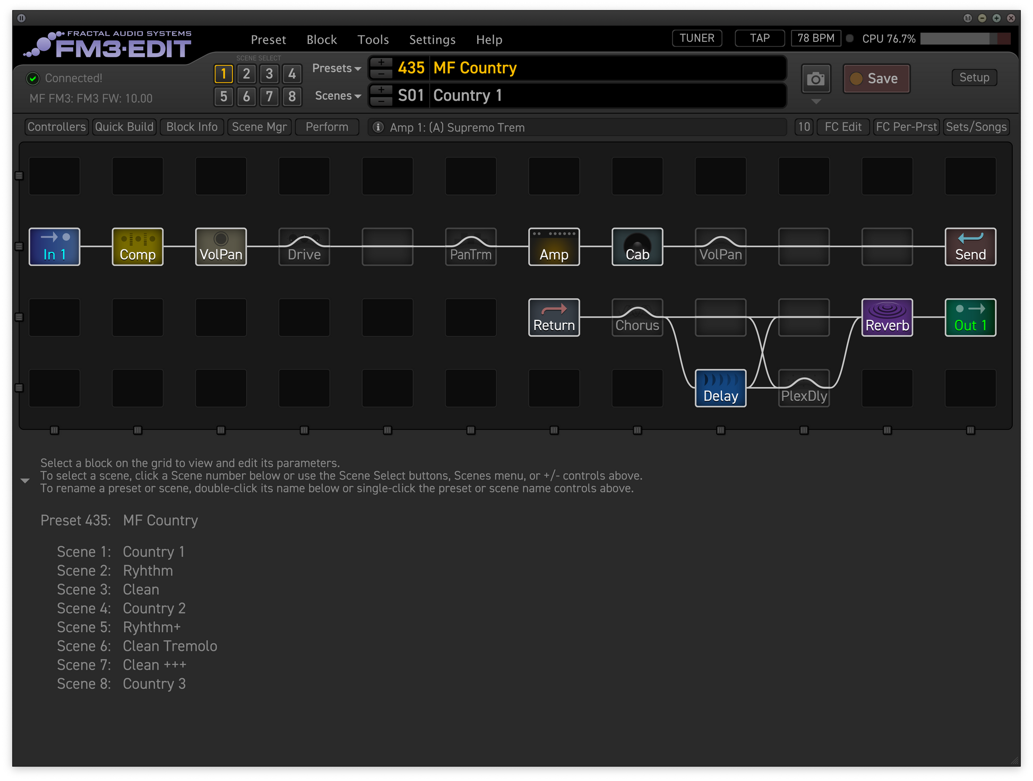Collapse the info panel triangle
The width and height of the screenshot is (1033, 781).
click(x=25, y=481)
